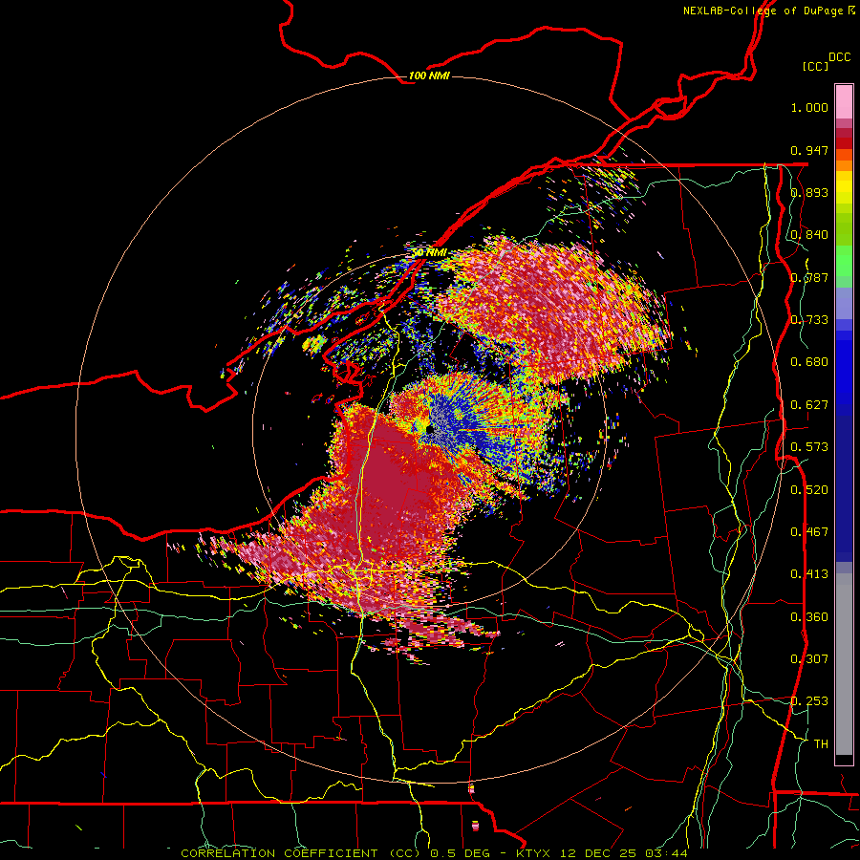Click the black radar site dot at center
The height and width of the screenshot is (860, 860).
[429, 430]
